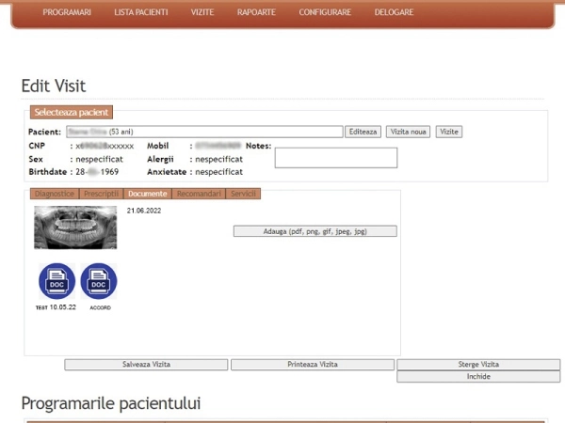Image resolution: width=565 pixels, height=423 pixels.
Task: Click the Editeaza button
Action: [363, 132]
